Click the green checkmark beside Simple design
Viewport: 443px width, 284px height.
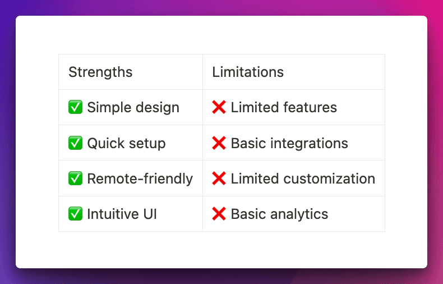75,107
